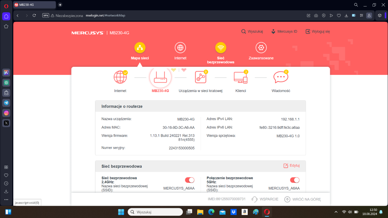Click MAC address value 30-16-9D-3C-A6-AA
The height and width of the screenshot is (218, 388).
(178, 127)
